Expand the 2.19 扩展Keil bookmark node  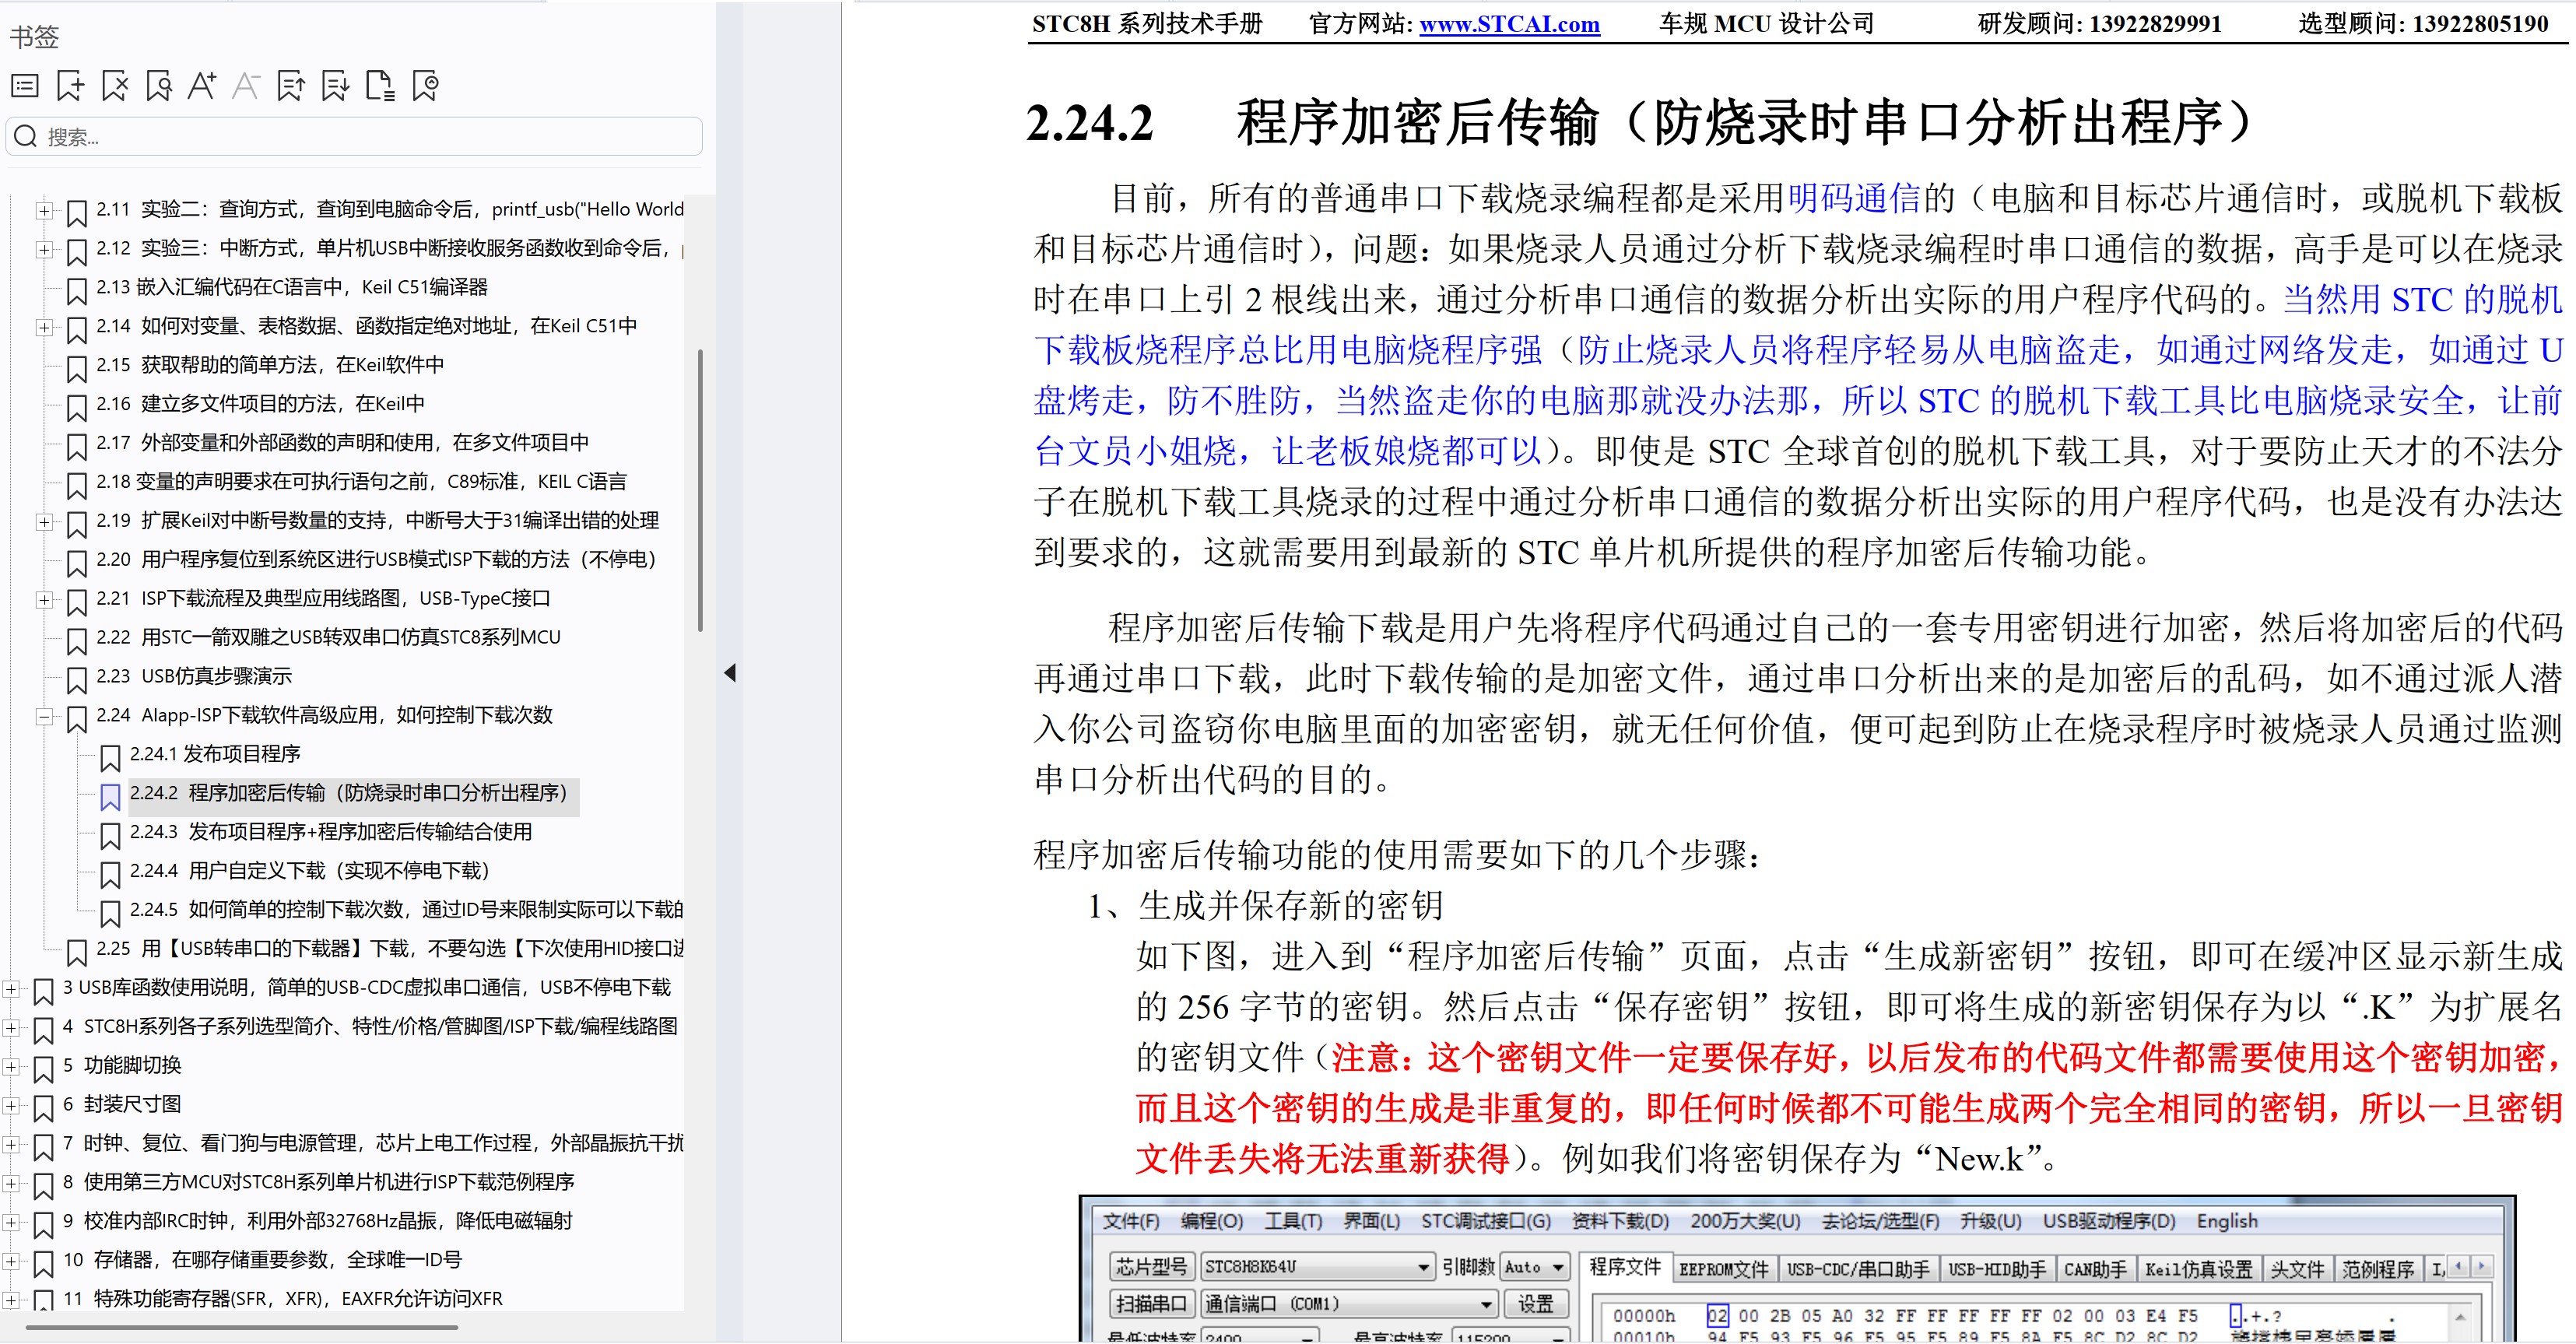(x=43, y=521)
